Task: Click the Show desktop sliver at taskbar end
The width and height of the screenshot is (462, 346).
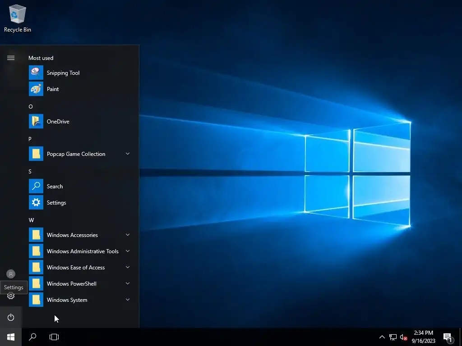Action: (x=461, y=337)
